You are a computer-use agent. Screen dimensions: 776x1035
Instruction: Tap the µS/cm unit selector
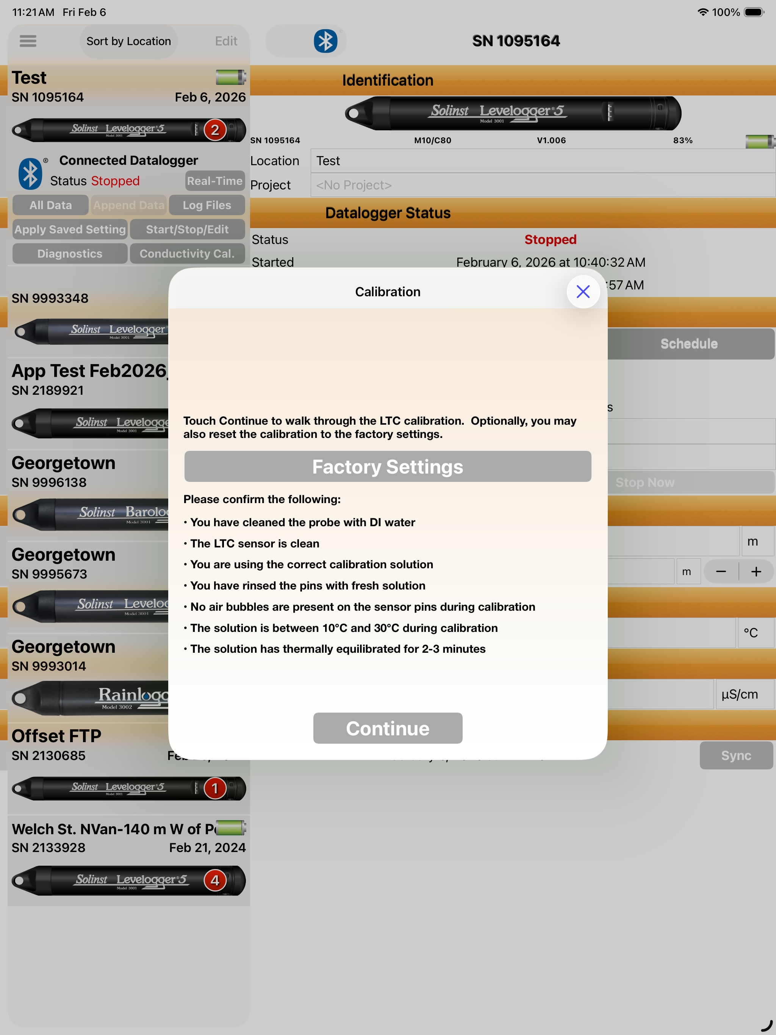tap(744, 694)
